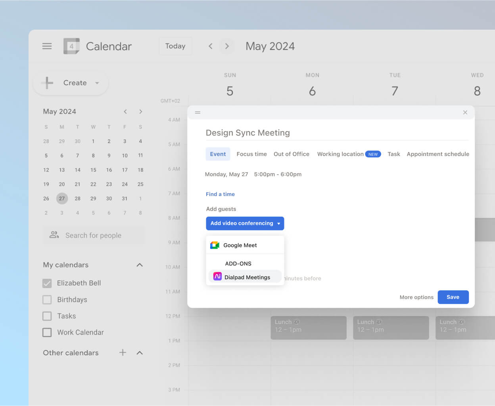Collapse the My calendars section
The height and width of the screenshot is (406, 495).
[x=139, y=265]
